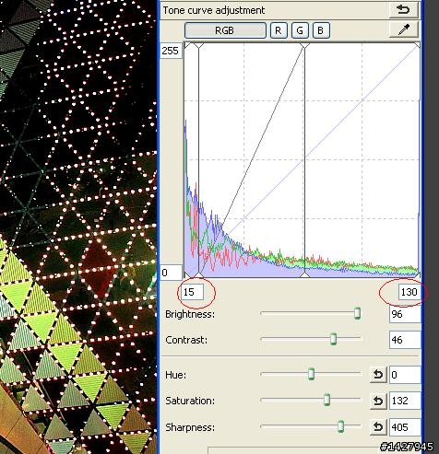The image size is (439, 454).
Task: Reset the Hue value
Action: coord(378,375)
